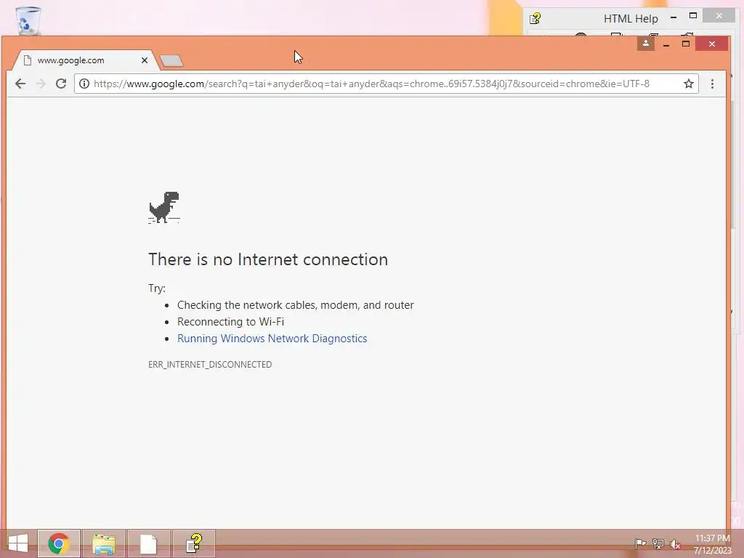Reload the page in Chrome
Screen dimensions: 744x558
[x=61, y=84]
